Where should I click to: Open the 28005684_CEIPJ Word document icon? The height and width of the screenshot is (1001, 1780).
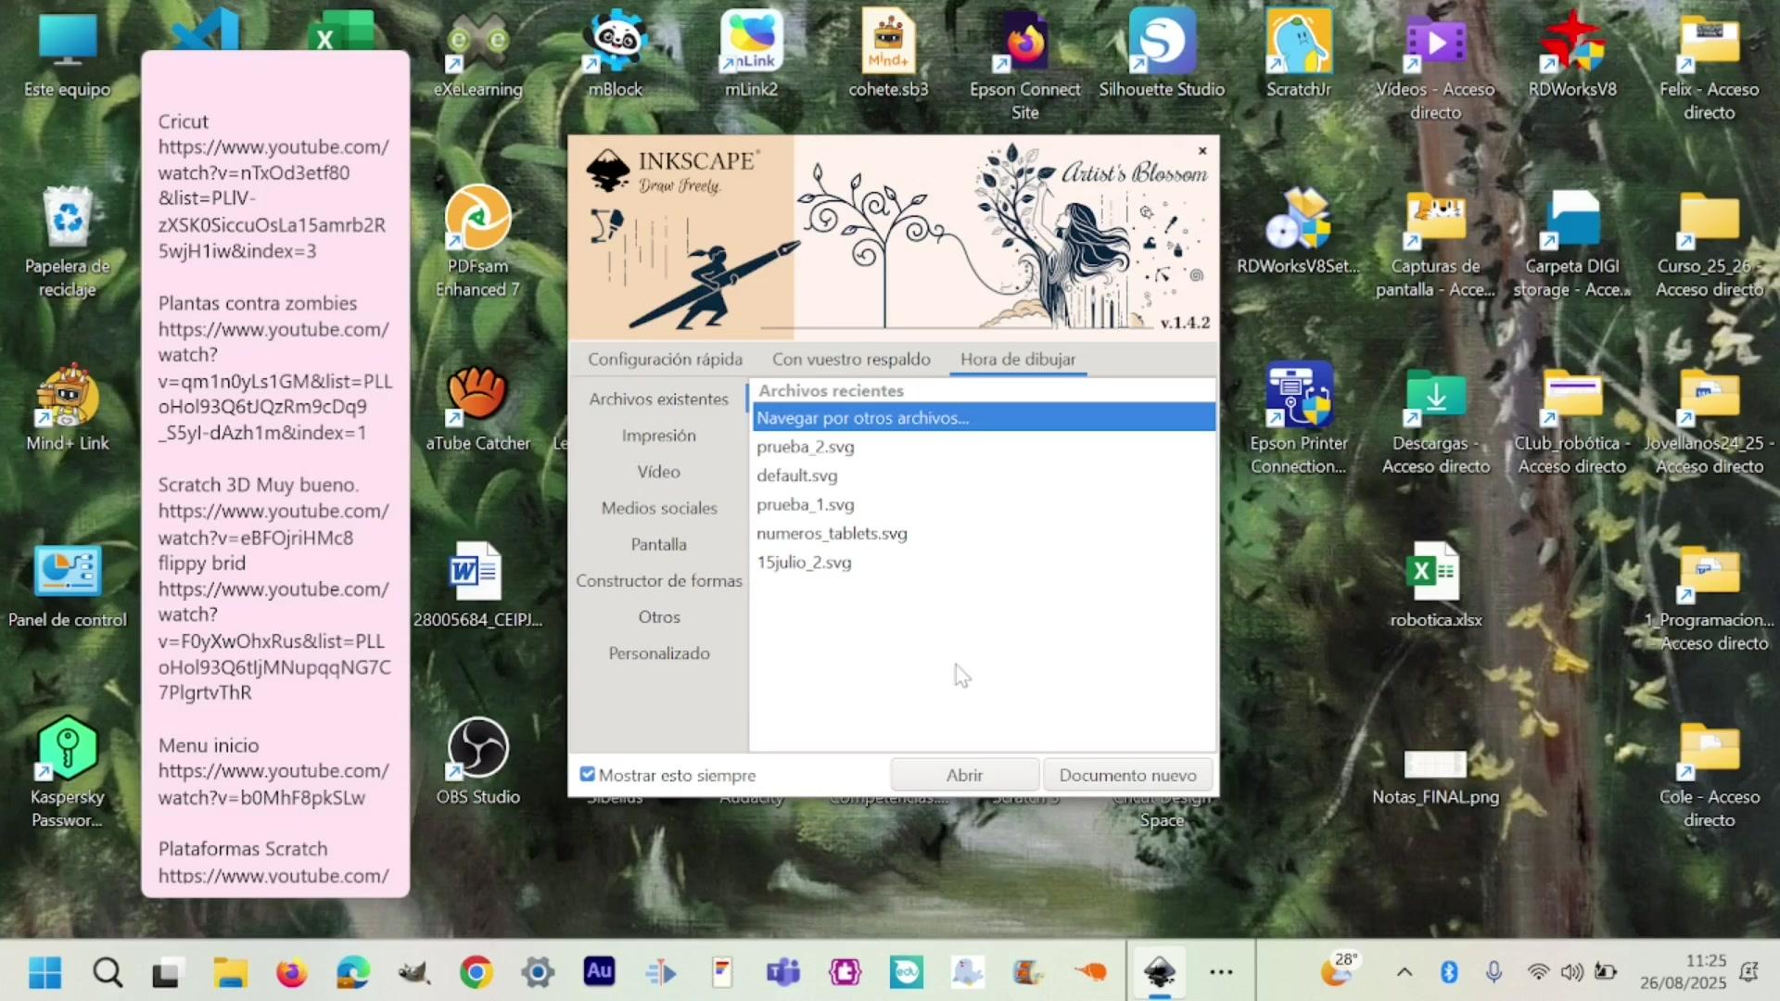click(478, 586)
